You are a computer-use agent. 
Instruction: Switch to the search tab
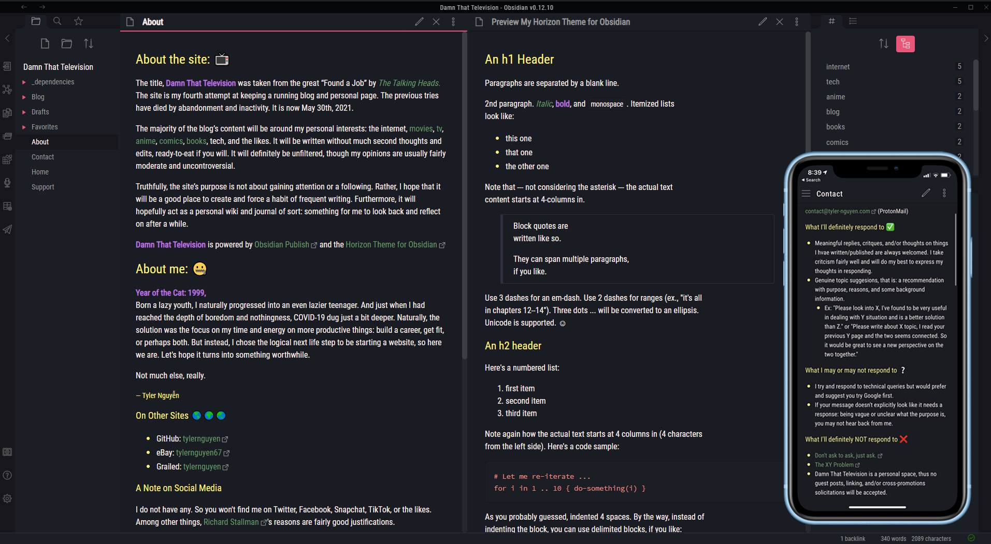pos(57,21)
